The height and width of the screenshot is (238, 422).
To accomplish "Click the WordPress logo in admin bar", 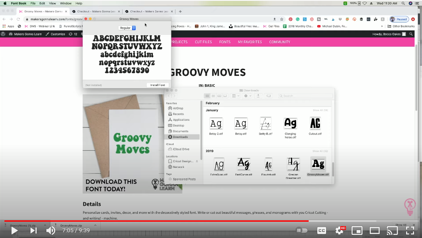I will pos(3,34).
